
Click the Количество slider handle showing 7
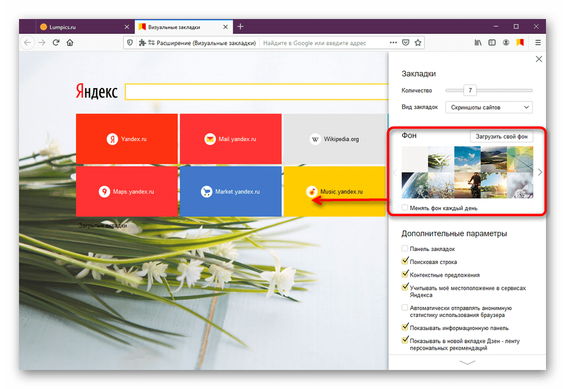coord(470,90)
